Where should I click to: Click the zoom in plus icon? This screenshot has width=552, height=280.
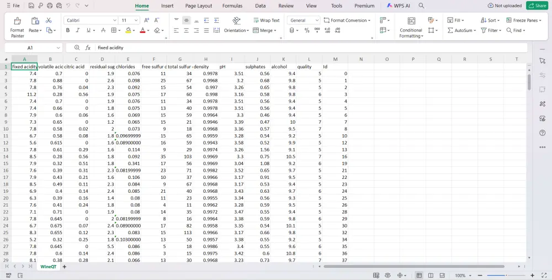(532, 276)
